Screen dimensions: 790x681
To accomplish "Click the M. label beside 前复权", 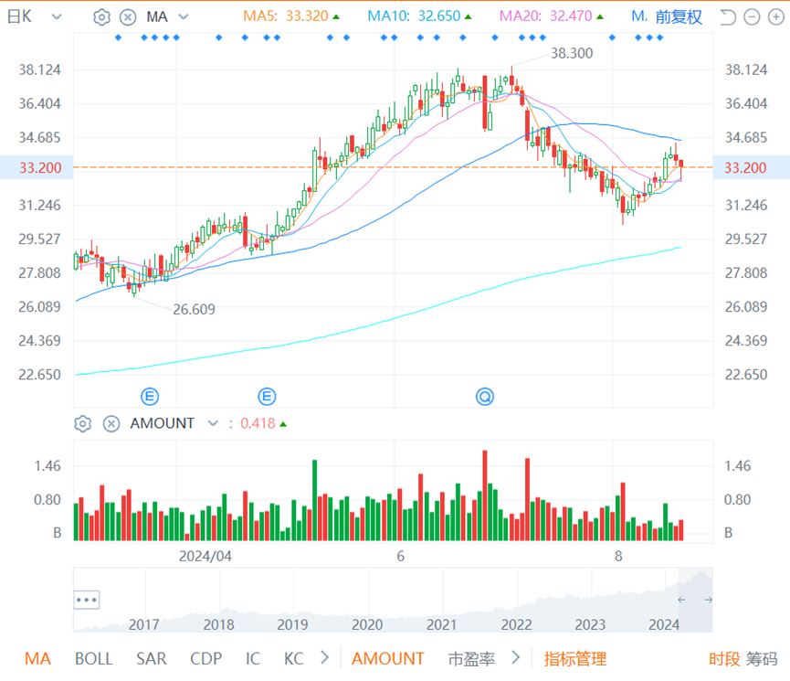I will (x=639, y=16).
